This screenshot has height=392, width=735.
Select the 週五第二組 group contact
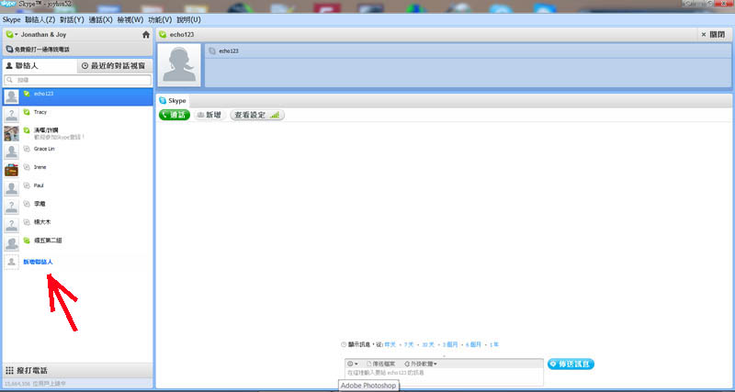[x=78, y=243]
